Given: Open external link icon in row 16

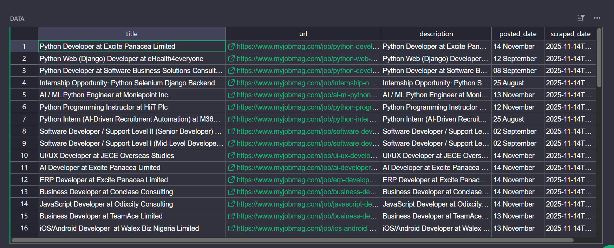Looking at the screenshot, I should pos(231,228).
